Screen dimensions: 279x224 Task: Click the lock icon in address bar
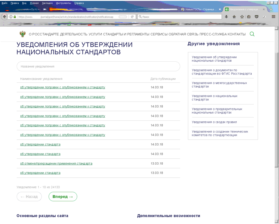(14, 17)
